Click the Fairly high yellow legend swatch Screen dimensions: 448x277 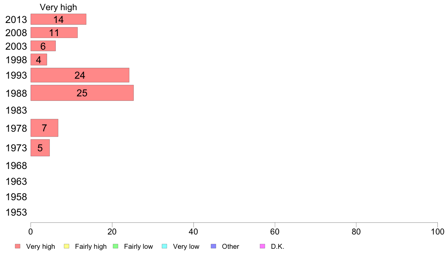pos(67,246)
